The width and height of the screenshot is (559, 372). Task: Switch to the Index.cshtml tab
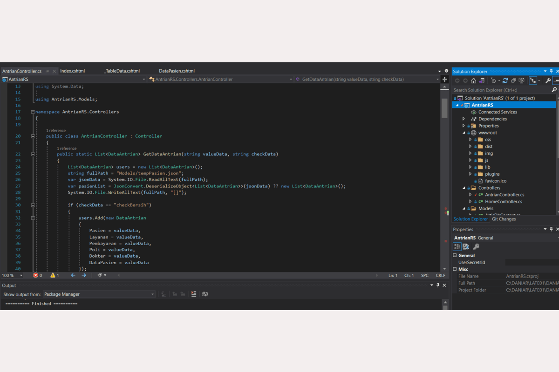pyautogui.click(x=73, y=71)
